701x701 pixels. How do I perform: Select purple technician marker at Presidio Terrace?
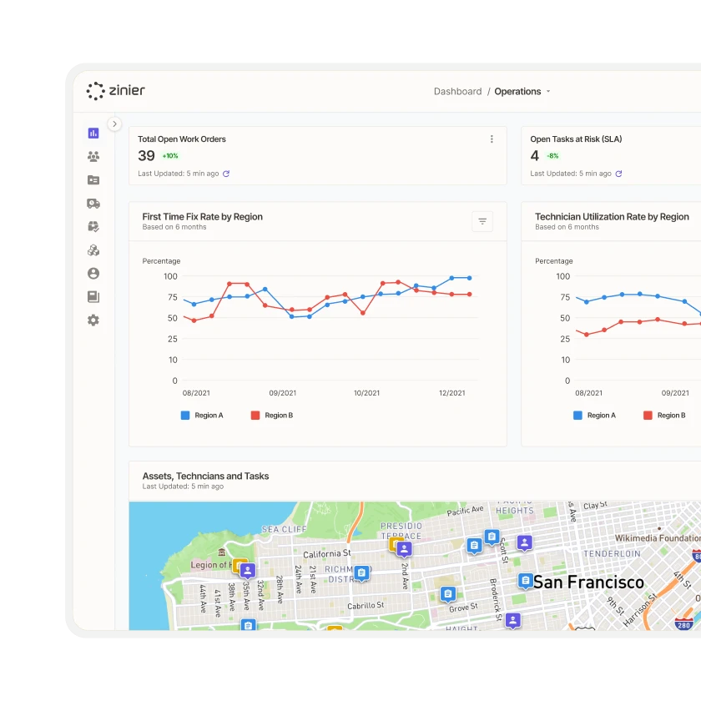(404, 549)
